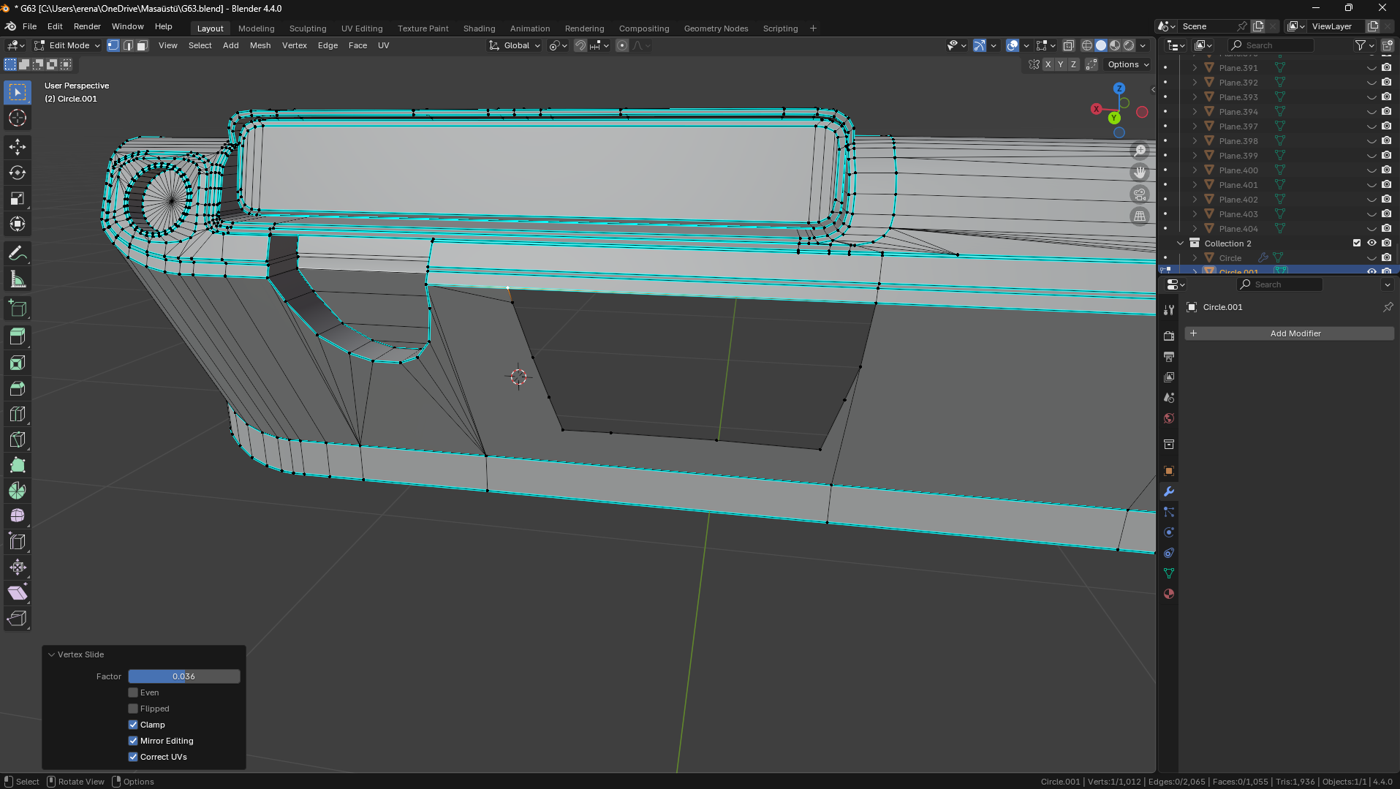The height and width of the screenshot is (789, 1400).
Task: Adjust the Vertex Slide Factor slider
Action: [x=183, y=676]
